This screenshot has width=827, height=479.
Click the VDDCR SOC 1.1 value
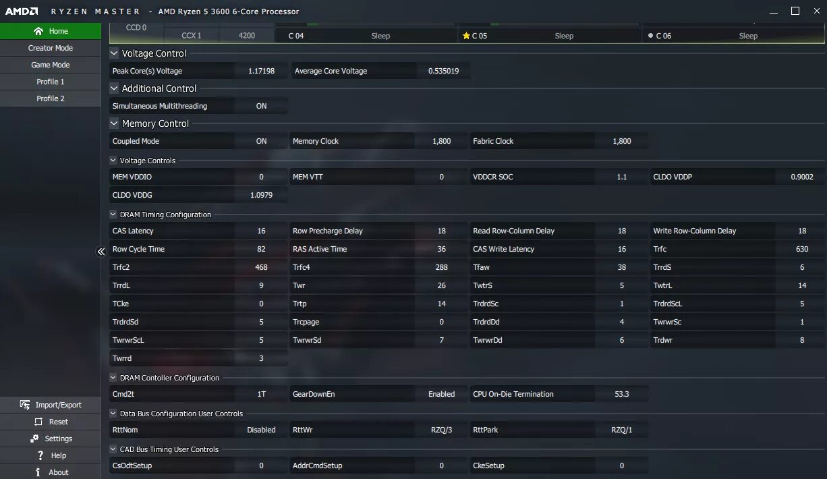[x=621, y=177]
